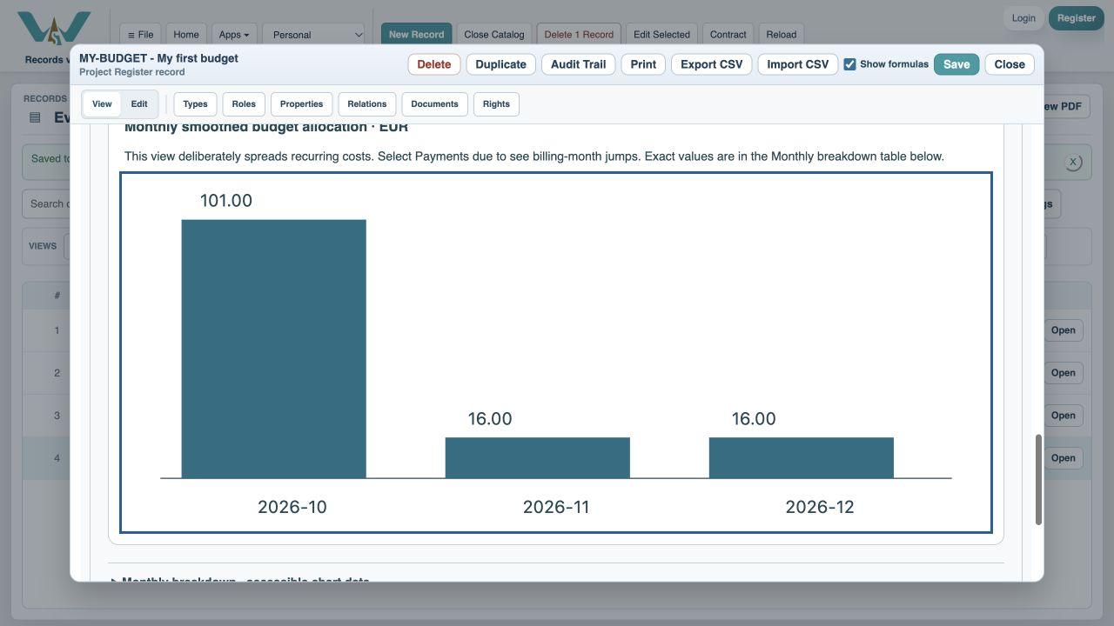Click the 2026-12 chart bar
The width and height of the screenshot is (1114, 626).
coord(801,457)
